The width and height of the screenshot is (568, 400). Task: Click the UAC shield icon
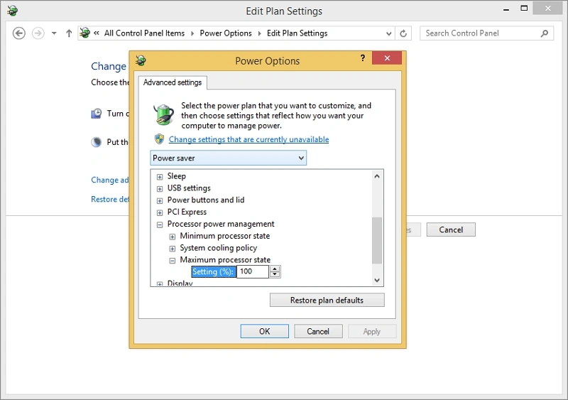pyautogui.click(x=159, y=139)
